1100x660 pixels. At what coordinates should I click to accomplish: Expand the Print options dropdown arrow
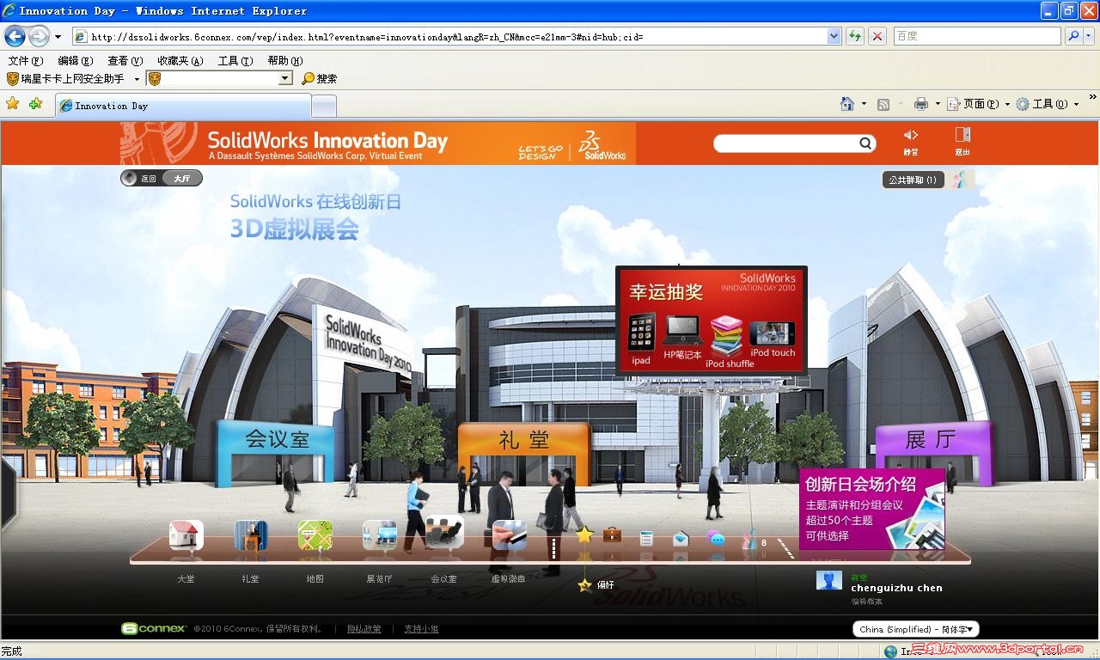click(938, 105)
